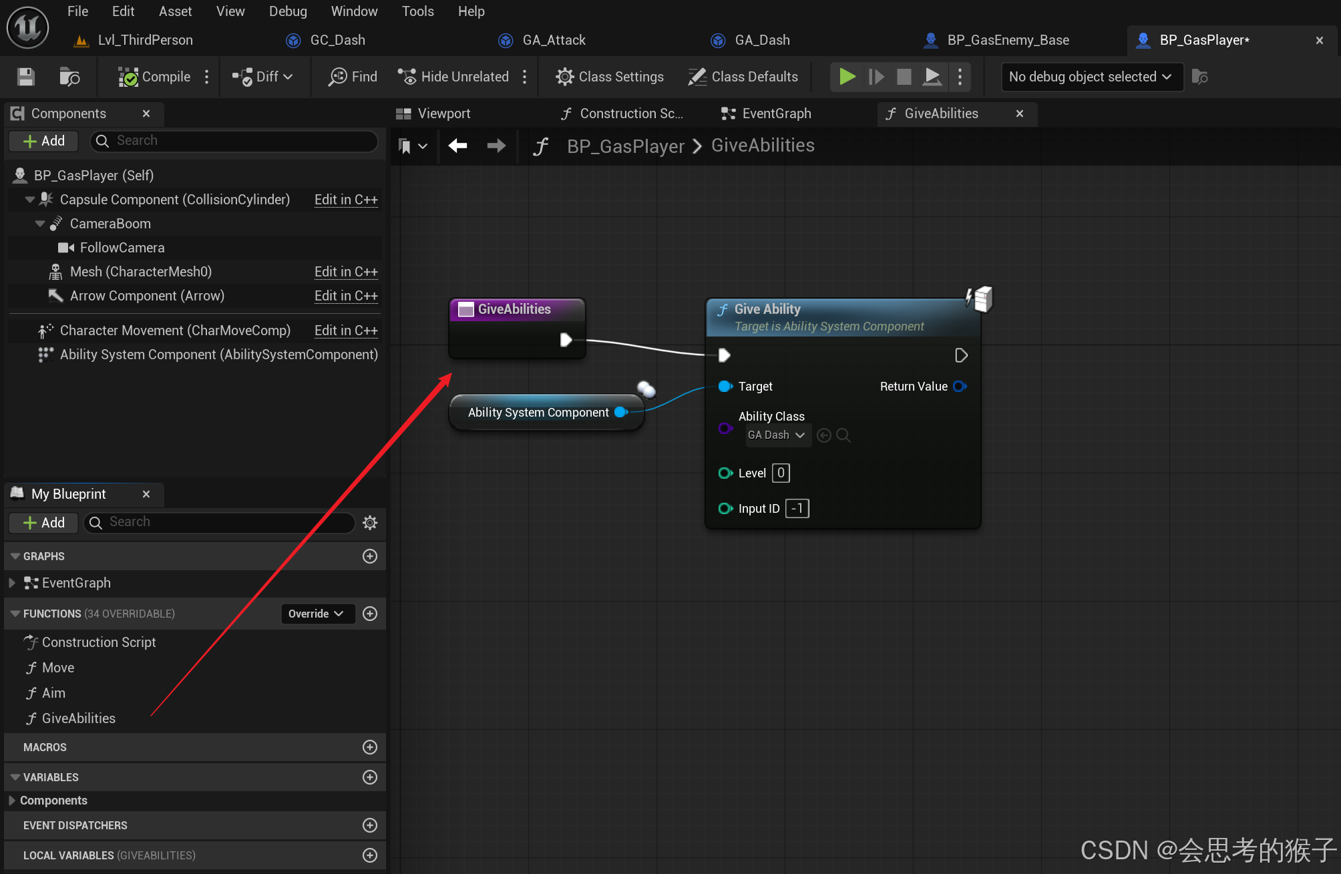Open the debug object selection dropdown

pos(1091,77)
